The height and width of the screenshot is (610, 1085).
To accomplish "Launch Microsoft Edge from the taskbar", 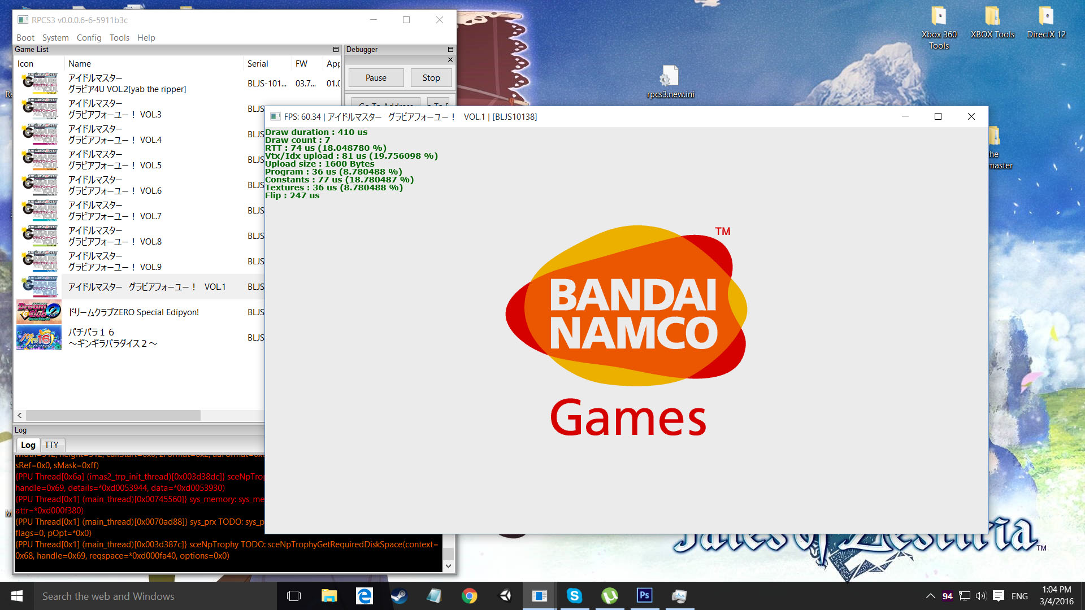I will click(364, 596).
